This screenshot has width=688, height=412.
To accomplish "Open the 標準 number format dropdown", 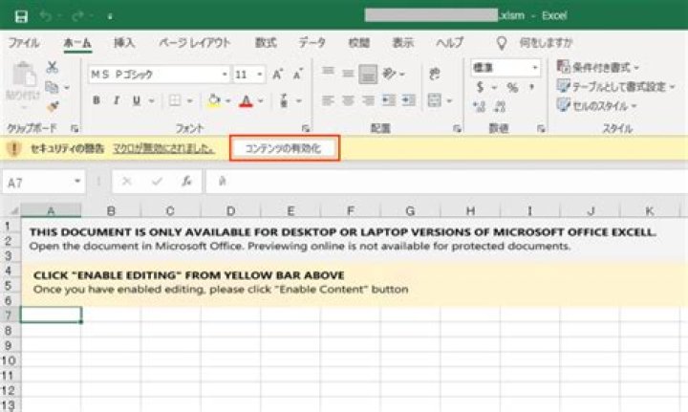I will (535, 68).
